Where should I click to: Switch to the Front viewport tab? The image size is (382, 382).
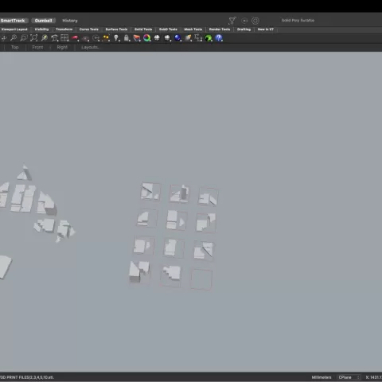click(x=37, y=47)
